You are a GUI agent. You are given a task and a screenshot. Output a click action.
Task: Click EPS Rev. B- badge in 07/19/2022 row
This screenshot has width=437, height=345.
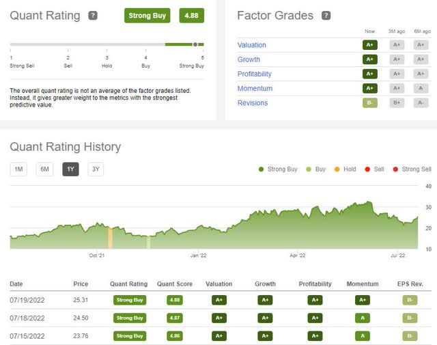pos(410,300)
